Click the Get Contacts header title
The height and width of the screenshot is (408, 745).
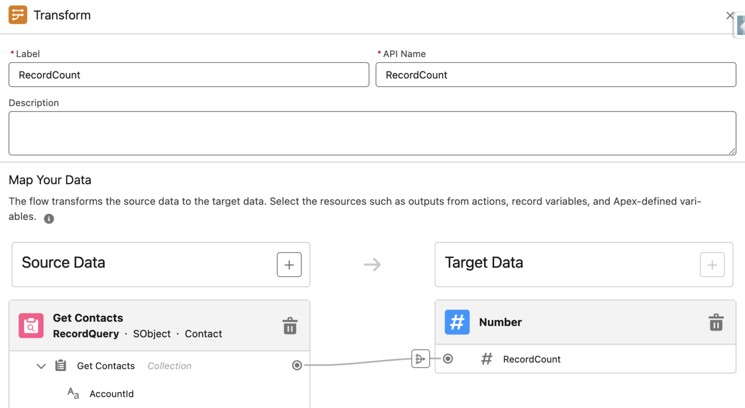[x=88, y=318]
